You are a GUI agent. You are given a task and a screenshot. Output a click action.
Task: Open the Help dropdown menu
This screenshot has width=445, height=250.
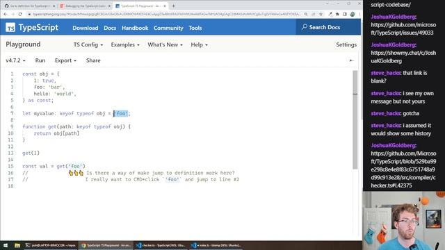click(199, 44)
